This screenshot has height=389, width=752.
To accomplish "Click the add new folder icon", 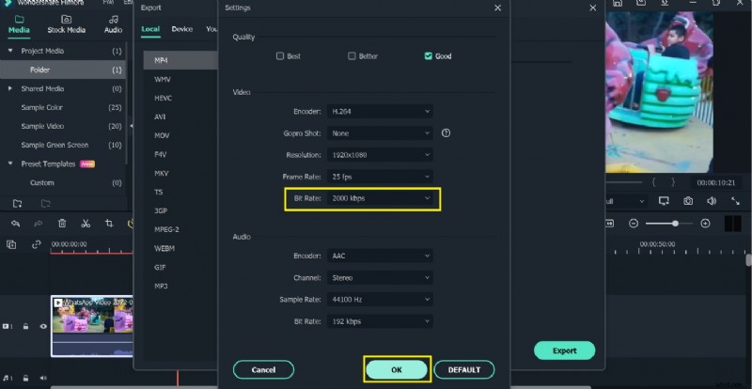I will (x=17, y=203).
